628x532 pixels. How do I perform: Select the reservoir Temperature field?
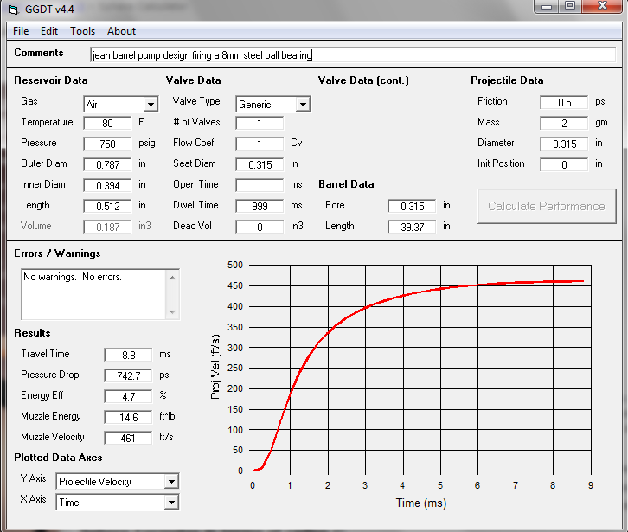tap(107, 123)
